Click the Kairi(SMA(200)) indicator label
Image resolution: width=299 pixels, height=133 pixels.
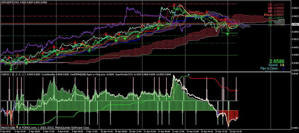pos(78,74)
